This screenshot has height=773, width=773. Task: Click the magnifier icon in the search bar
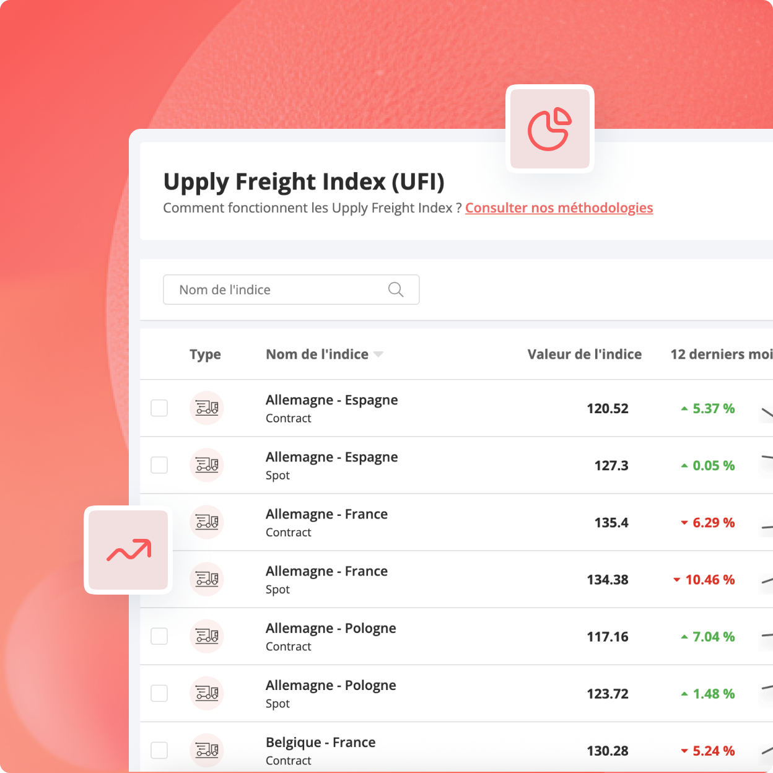[x=396, y=289]
